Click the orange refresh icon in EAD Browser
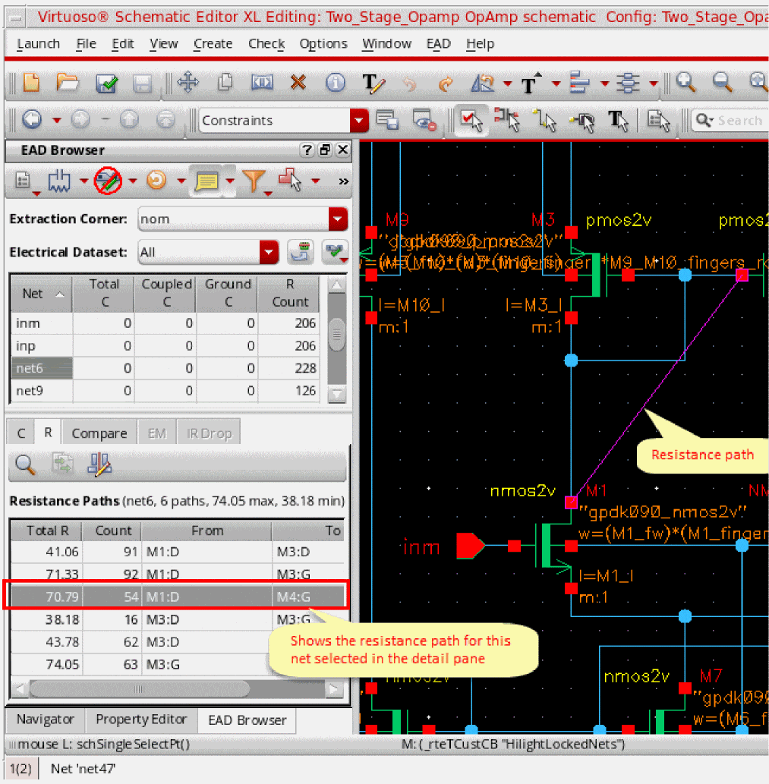Screen dimensions: 769x784 156,181
